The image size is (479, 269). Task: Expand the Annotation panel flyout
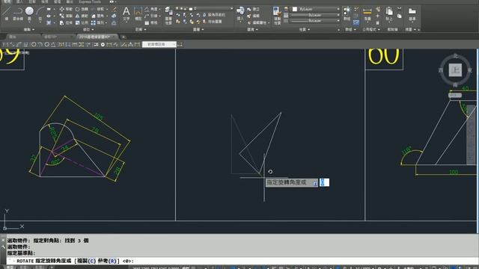(141, 30)
